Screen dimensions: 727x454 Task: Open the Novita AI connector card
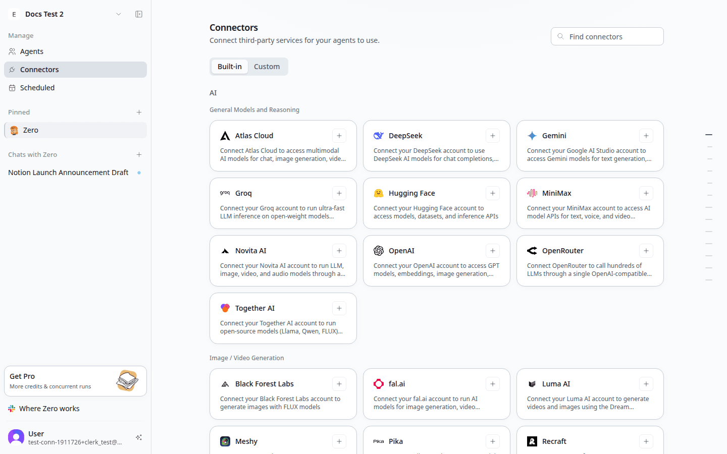[x=283, y=261]
